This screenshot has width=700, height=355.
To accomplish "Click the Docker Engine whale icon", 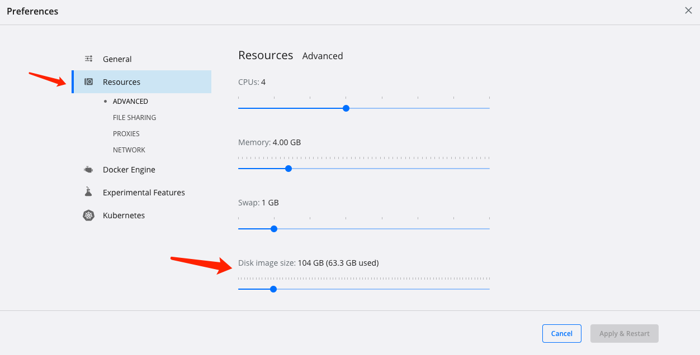I will click(88, 170).
